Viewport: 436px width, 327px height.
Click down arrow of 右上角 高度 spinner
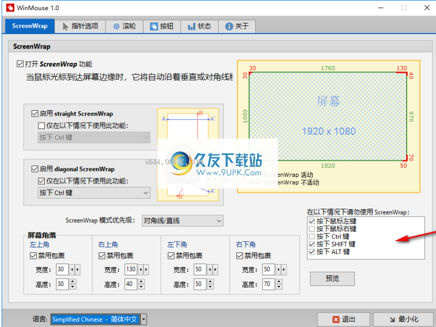pos(141,287)
